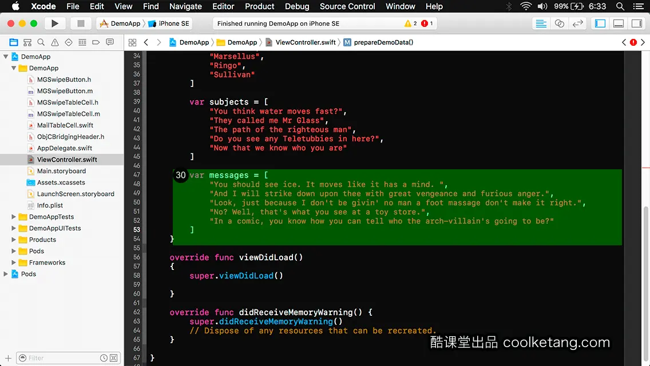Click the warnings indicator in activity bar
The height and width of the screenshot is (366, 650).
tap(410, 23)
